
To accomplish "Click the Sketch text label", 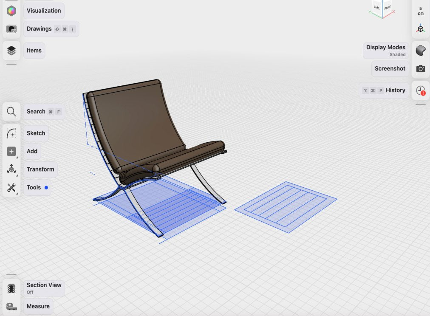I will pos(36,133).
